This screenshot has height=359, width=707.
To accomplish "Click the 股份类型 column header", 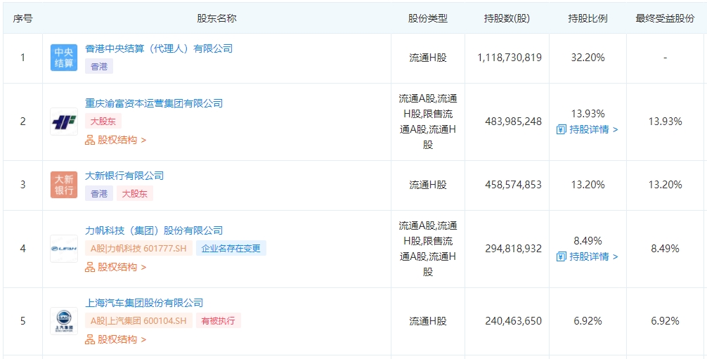I will (428, 18).
